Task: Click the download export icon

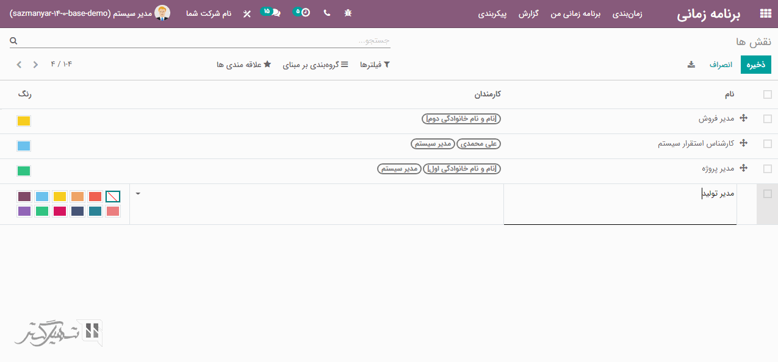Action: [x=691, y=65]
